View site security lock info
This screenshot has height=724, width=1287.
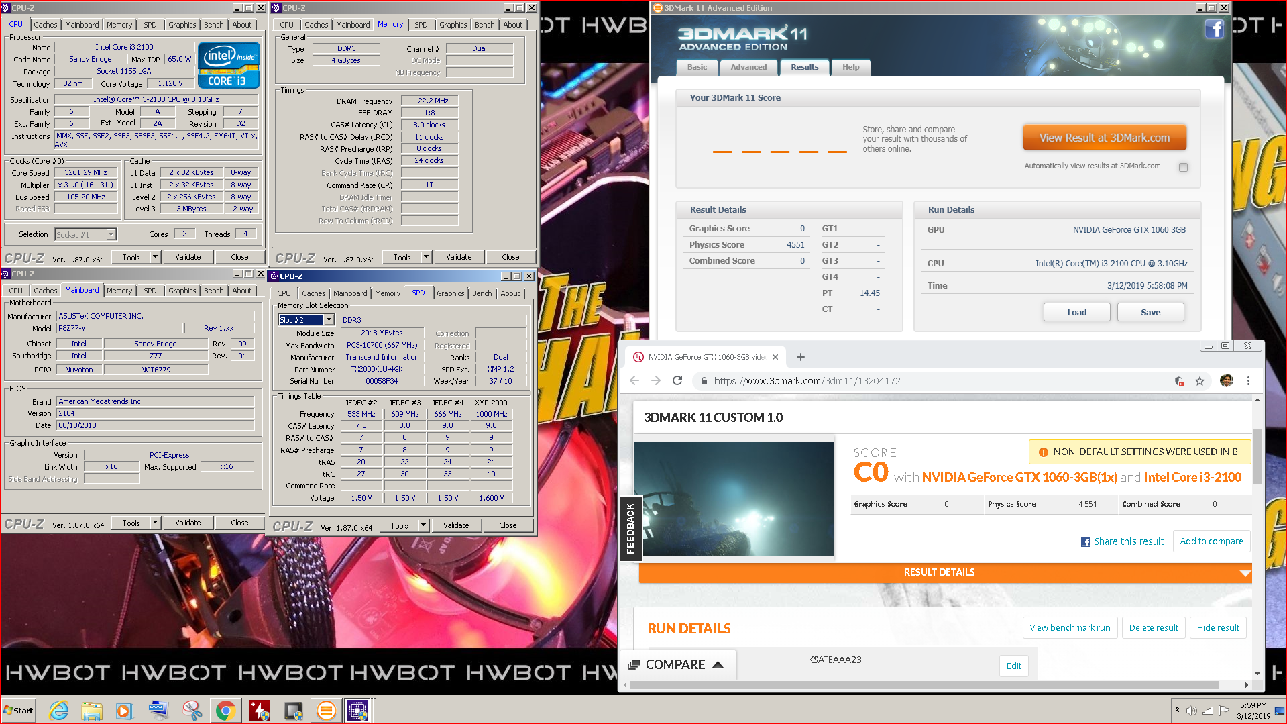pos(704,381)
